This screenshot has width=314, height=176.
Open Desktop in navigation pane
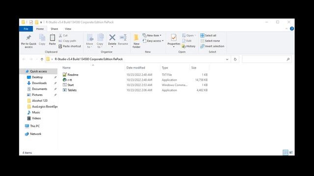37,77
